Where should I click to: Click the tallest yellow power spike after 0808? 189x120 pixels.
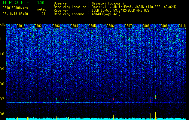pos(156,116)
